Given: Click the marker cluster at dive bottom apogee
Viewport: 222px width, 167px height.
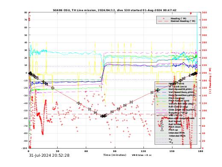Looking at the screenshot, I should 104,116.
